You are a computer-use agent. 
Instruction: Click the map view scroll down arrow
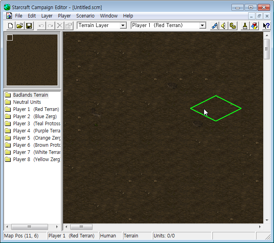pyautogui.click(x=267, y=220)
